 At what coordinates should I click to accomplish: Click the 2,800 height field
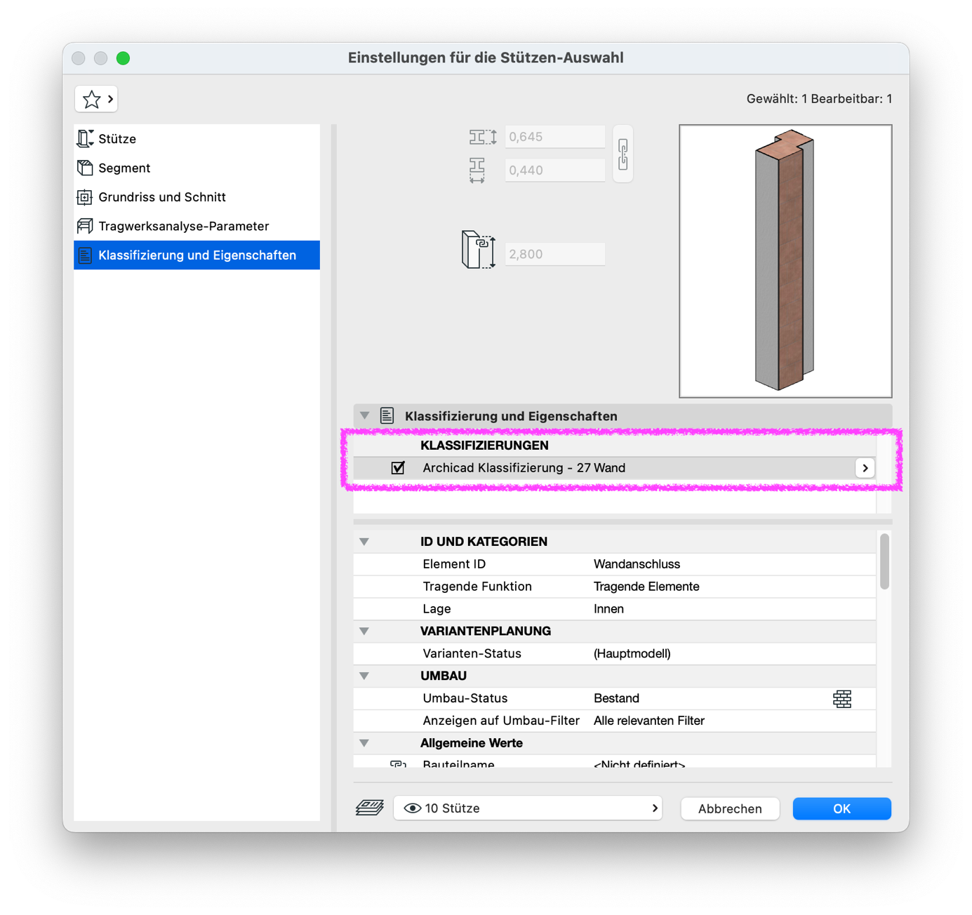click(554, 254)
